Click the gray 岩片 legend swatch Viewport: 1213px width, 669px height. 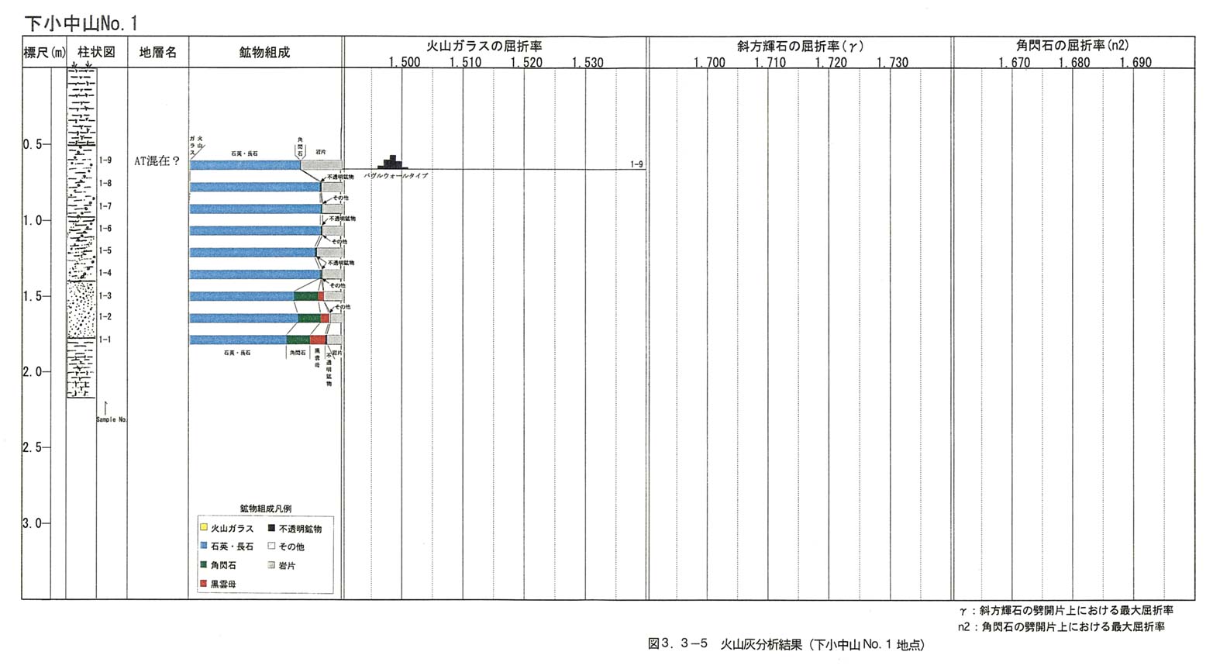(271, 565)
